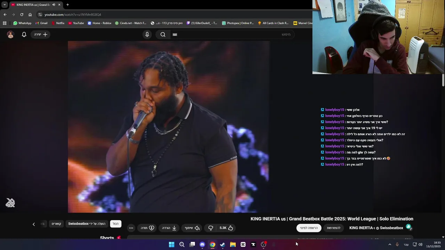Screen dimensions: 445x250
Task: Click the beatbox video player
Action: [x=169, y=127]
